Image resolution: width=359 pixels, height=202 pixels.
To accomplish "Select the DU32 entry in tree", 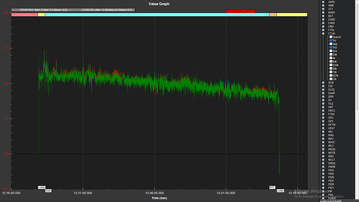I will coord(331,90).
